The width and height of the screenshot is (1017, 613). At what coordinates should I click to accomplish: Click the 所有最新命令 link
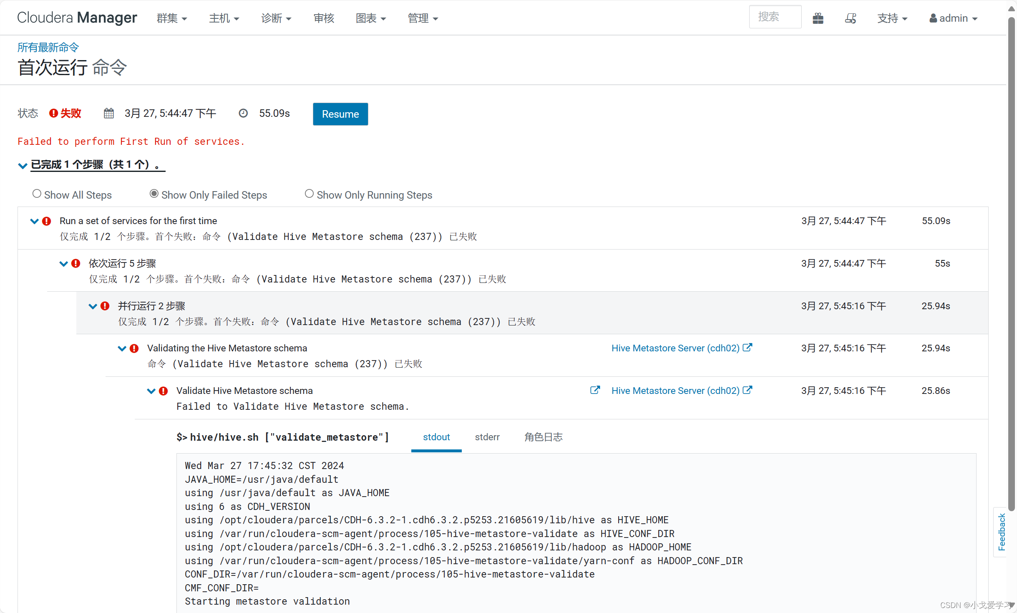[x=48, y=48]
